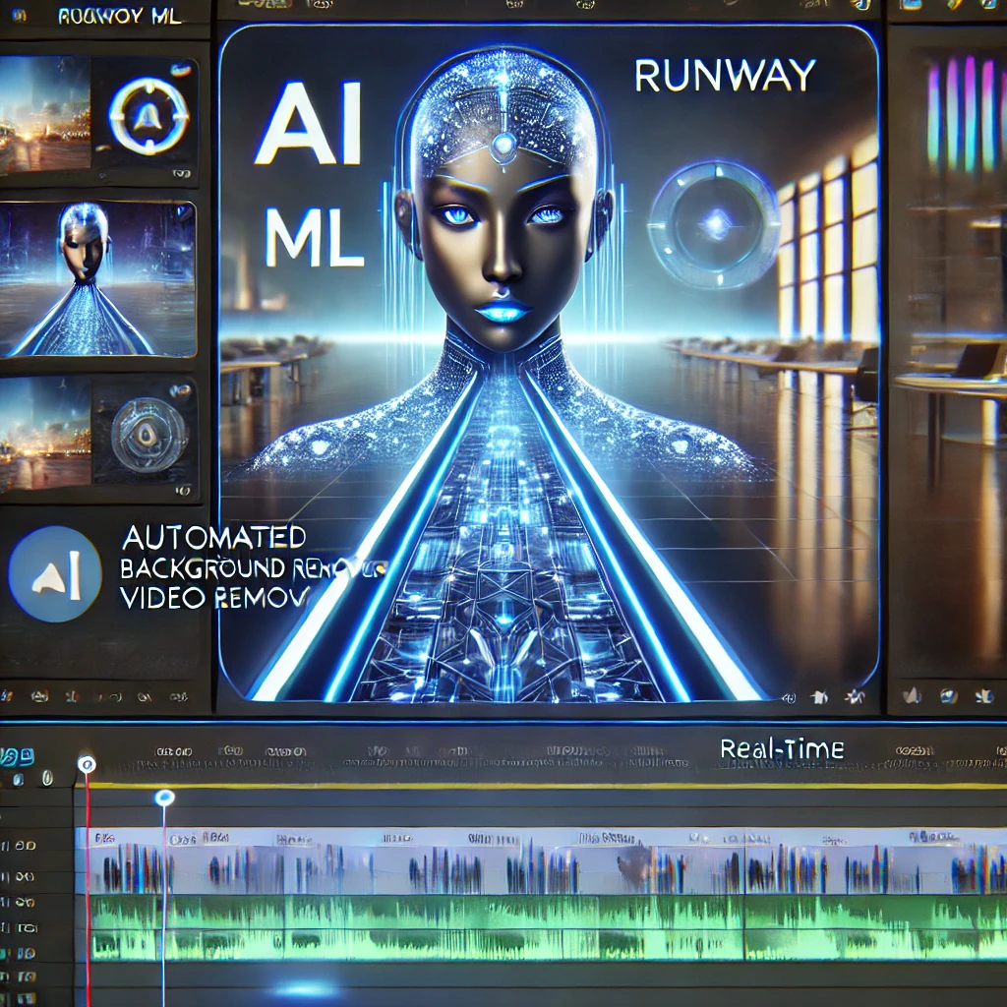Click the Real-Time label on the timeline
This screenshot has width=1007, height=1007.
click(782, 748)
